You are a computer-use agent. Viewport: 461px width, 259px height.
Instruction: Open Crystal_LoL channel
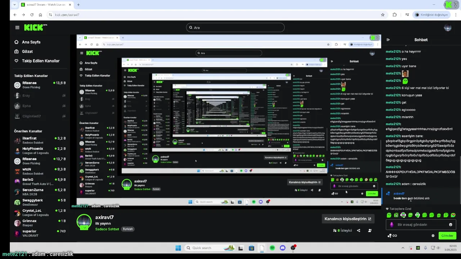tap(40, 213)
